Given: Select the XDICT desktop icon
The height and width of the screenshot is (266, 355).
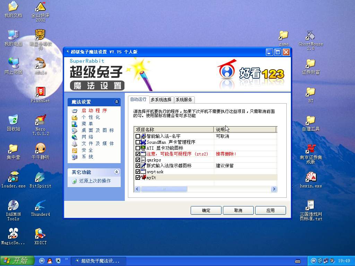Looking at the screenshot, I should click(x=40, y=237).
